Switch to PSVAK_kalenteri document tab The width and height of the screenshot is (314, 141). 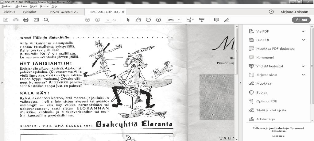pos(64,12)
